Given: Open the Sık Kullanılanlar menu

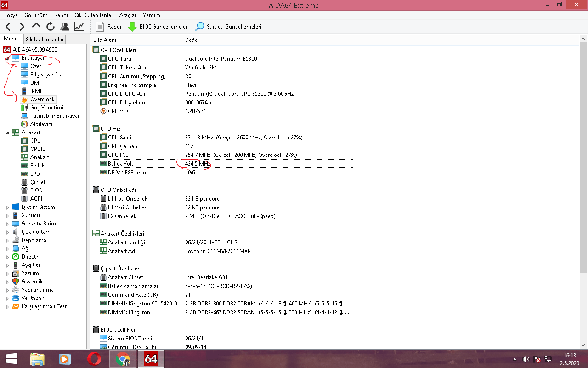Looking at the screenshot, I should click(x=94, y=15).
